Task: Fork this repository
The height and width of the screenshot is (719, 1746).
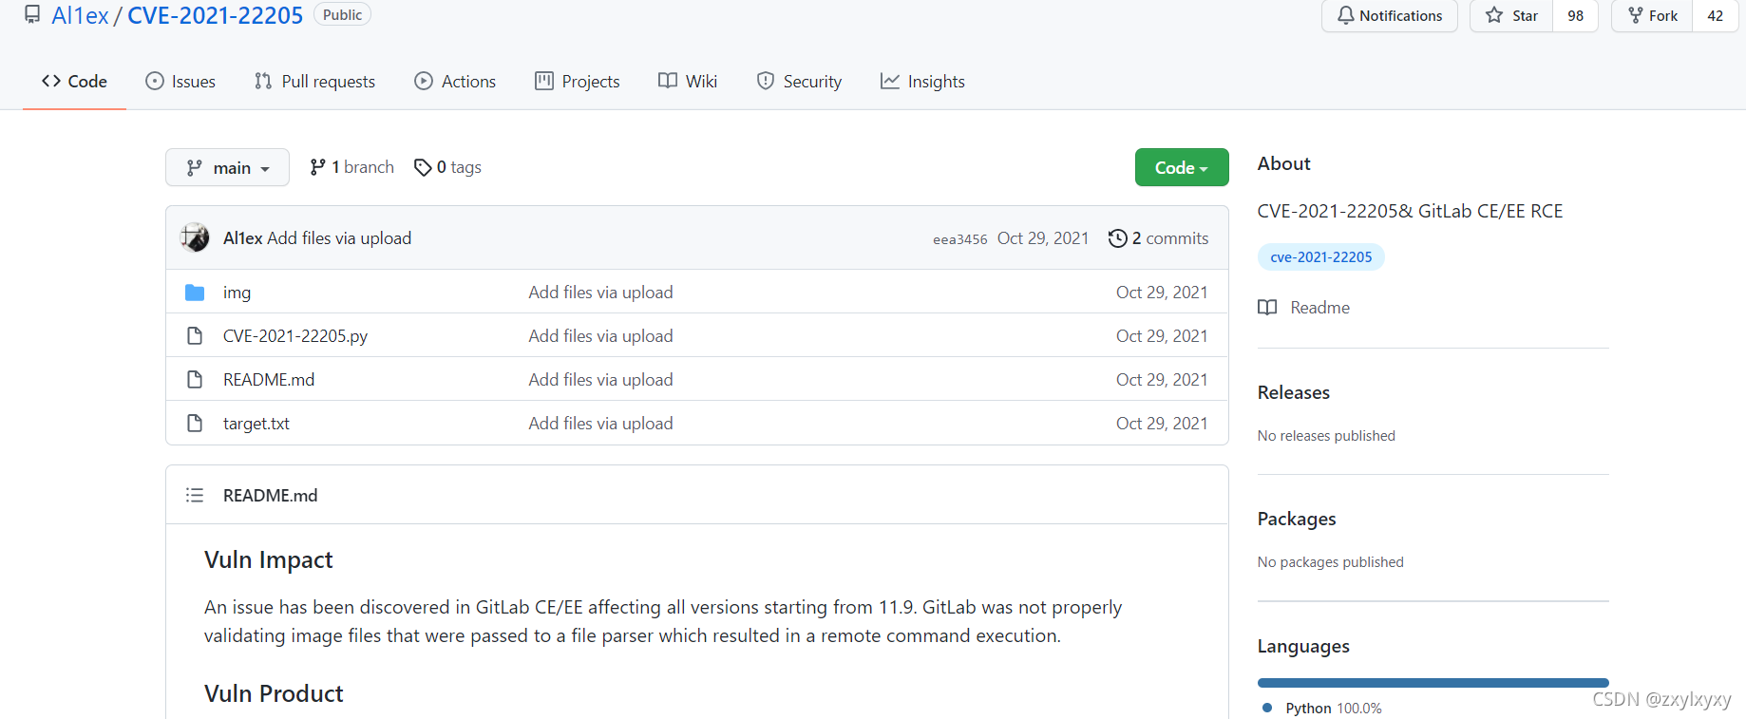Action: coord(1652,15)
